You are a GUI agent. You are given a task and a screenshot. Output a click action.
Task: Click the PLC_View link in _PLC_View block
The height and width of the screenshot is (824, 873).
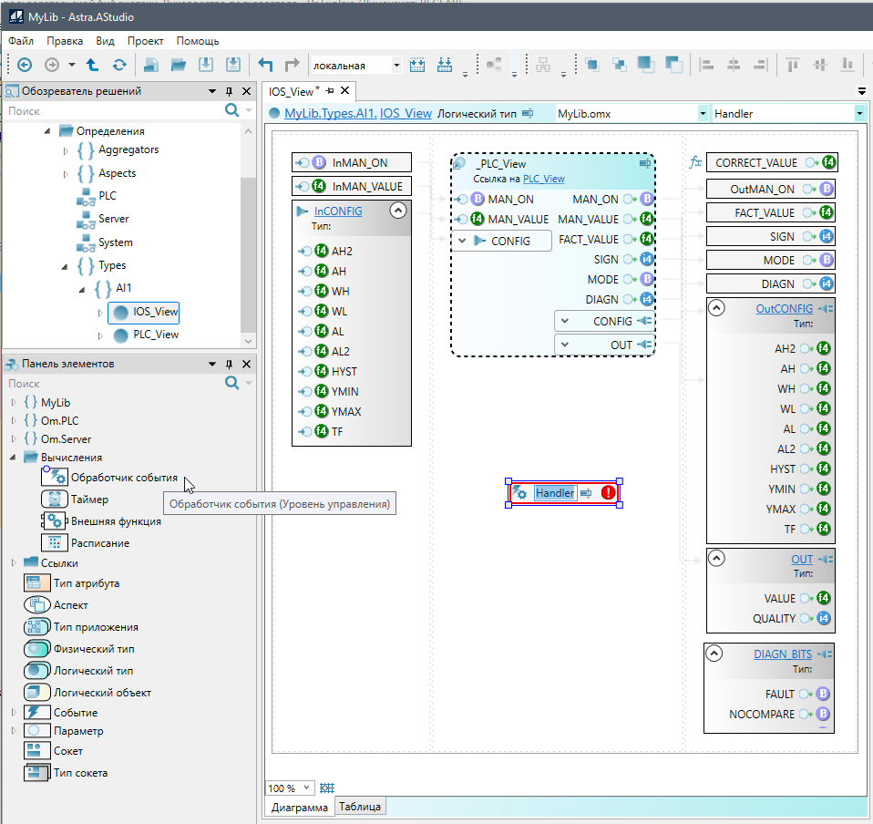pos(543,179)
